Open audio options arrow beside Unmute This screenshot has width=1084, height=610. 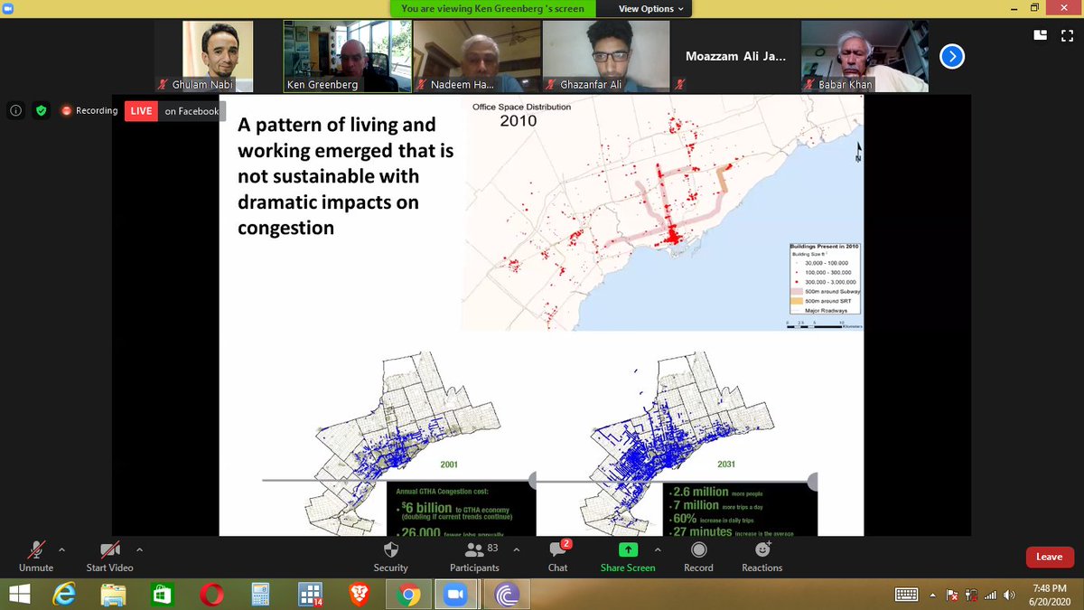pos(61,549)
